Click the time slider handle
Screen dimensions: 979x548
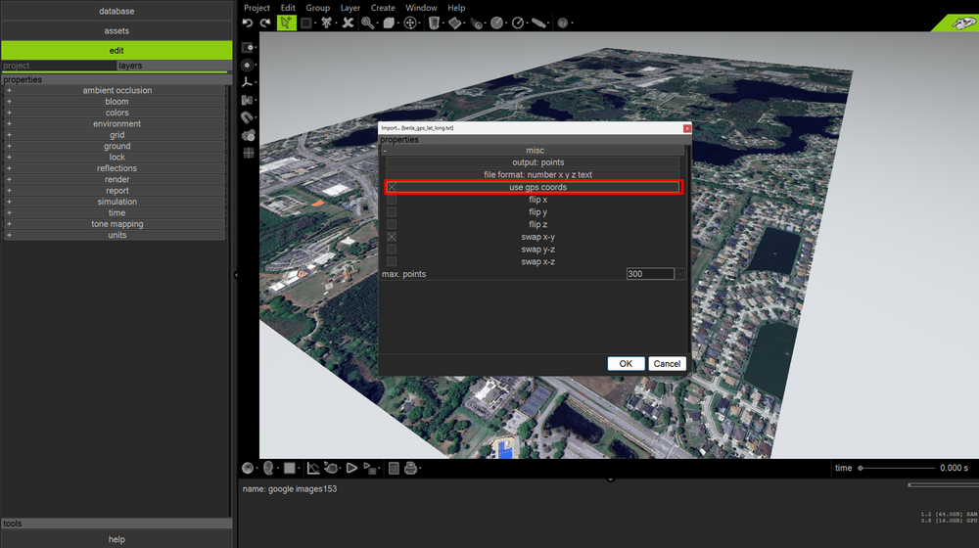[861, 468]
